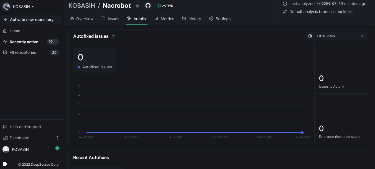
Task: Click the KOSASIH user profile
Action: [x=20, y=149]
